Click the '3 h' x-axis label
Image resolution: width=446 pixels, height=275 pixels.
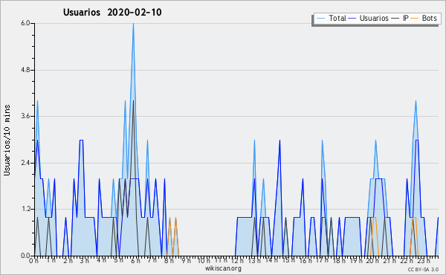pyautogui.click(x=85, y=260)
